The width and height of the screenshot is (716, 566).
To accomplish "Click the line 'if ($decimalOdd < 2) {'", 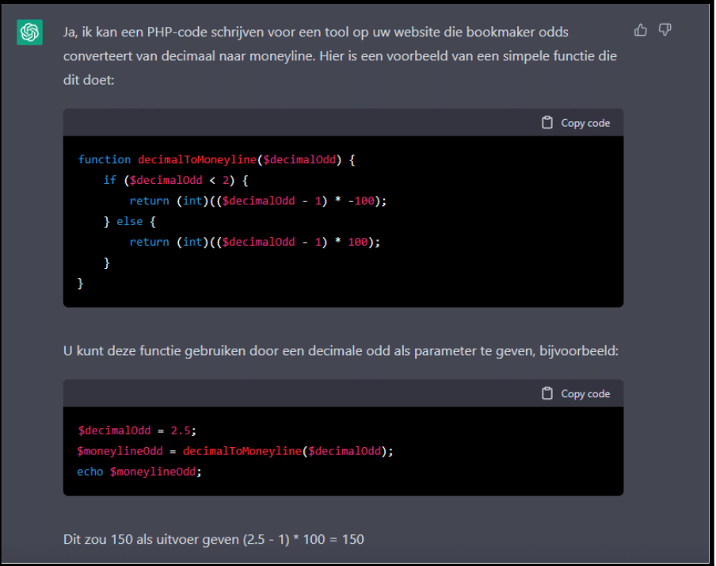I will 176,180.
